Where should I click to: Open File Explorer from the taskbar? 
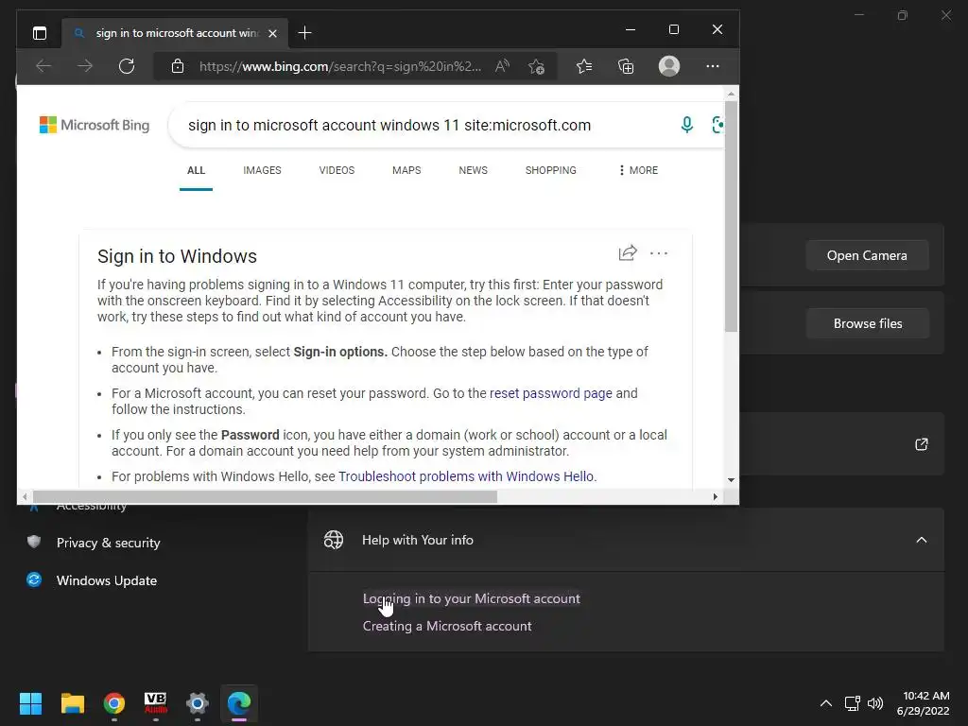(72, 703)
